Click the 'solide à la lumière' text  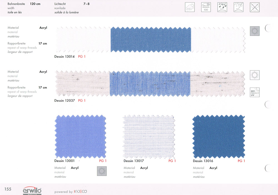pyautogui.click(x=66, y=12)
